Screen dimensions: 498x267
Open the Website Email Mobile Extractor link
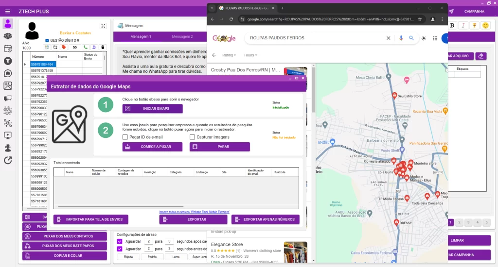[195, 212]
